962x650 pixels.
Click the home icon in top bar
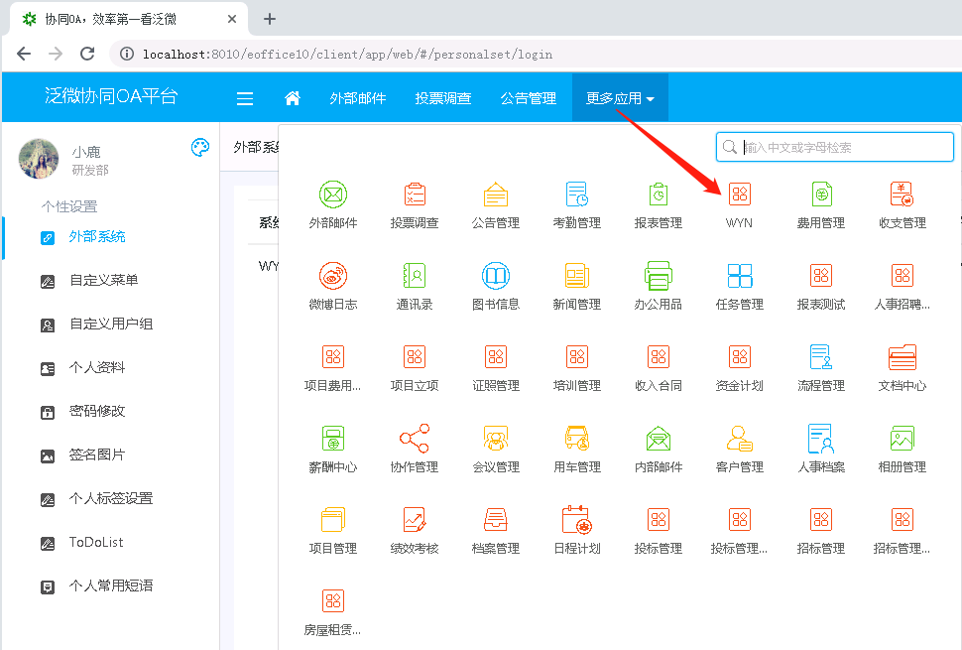tap(293, 98)
